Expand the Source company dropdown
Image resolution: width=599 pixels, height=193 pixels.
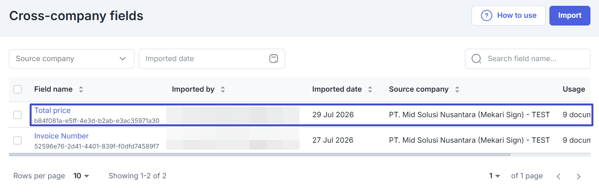72,59
